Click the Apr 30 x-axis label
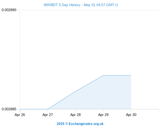Viewport: 160px width, 129px height. point(131,115)
